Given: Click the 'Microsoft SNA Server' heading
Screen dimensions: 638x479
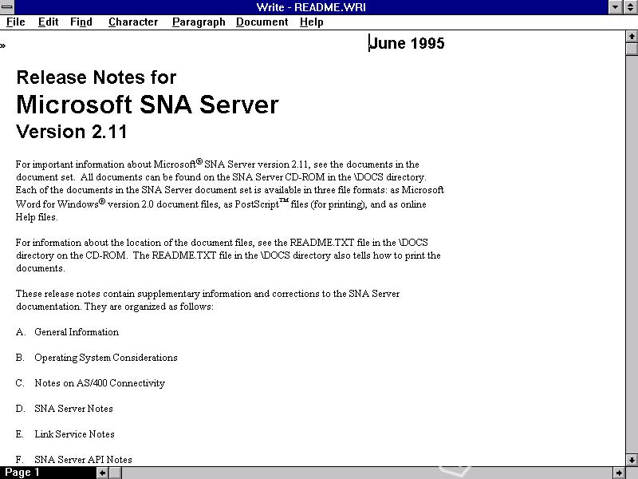Looking at the screenshot, I should tap(148, 105).
